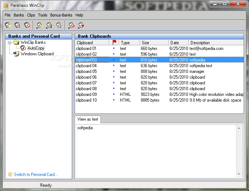This screenshot has width=249, height=191.
Task: Sort by the Description column header
Action: [x=216, y=43]
